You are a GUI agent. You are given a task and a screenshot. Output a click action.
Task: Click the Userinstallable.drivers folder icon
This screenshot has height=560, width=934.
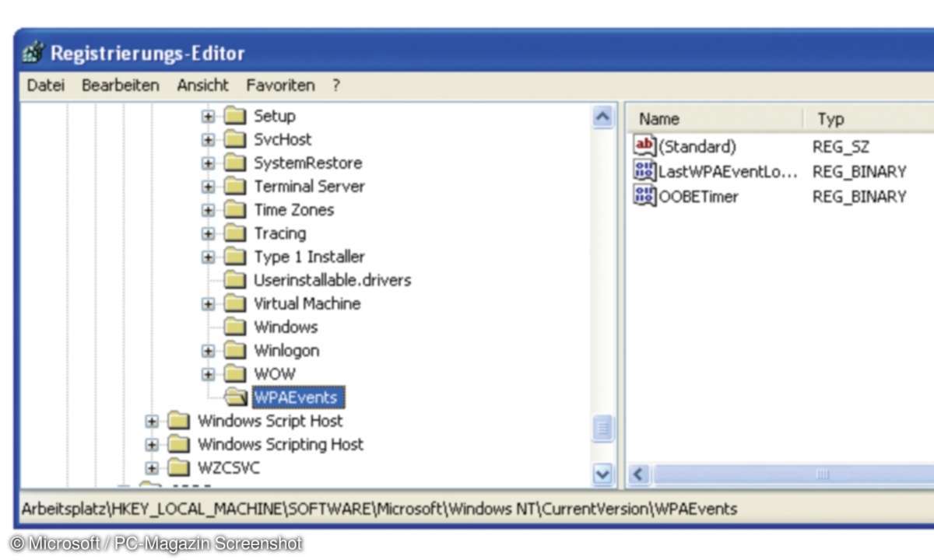pos(235,280)
